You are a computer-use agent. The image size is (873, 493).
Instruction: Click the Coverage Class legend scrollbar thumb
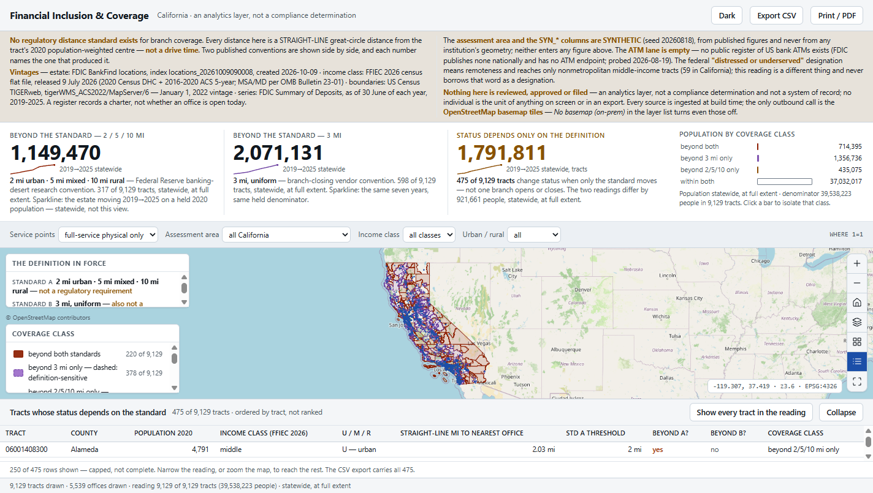174,359
